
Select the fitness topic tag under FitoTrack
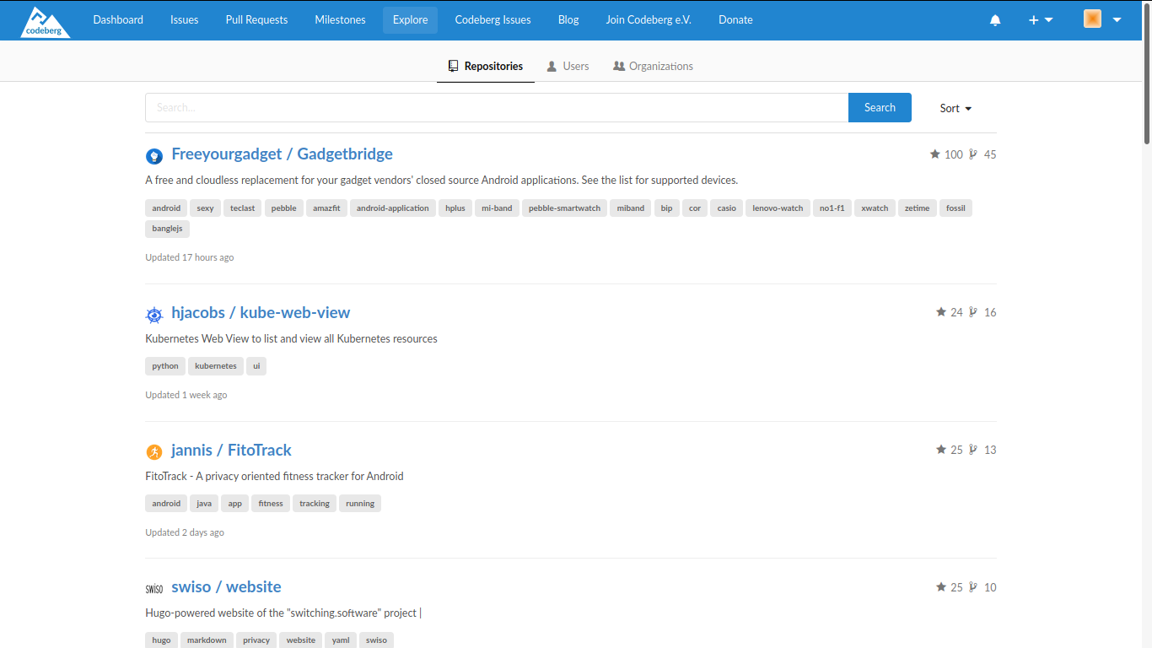[x=270, y=503]
